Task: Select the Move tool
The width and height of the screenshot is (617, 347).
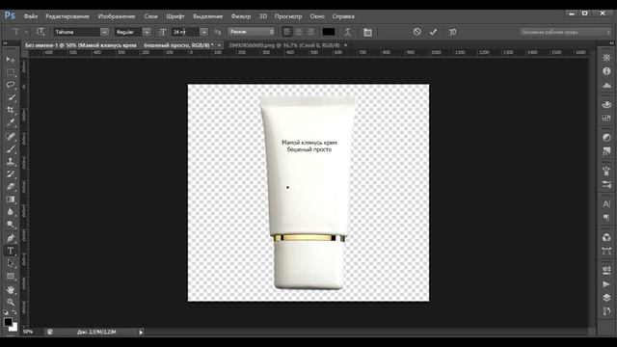Action: pos(11,60)
